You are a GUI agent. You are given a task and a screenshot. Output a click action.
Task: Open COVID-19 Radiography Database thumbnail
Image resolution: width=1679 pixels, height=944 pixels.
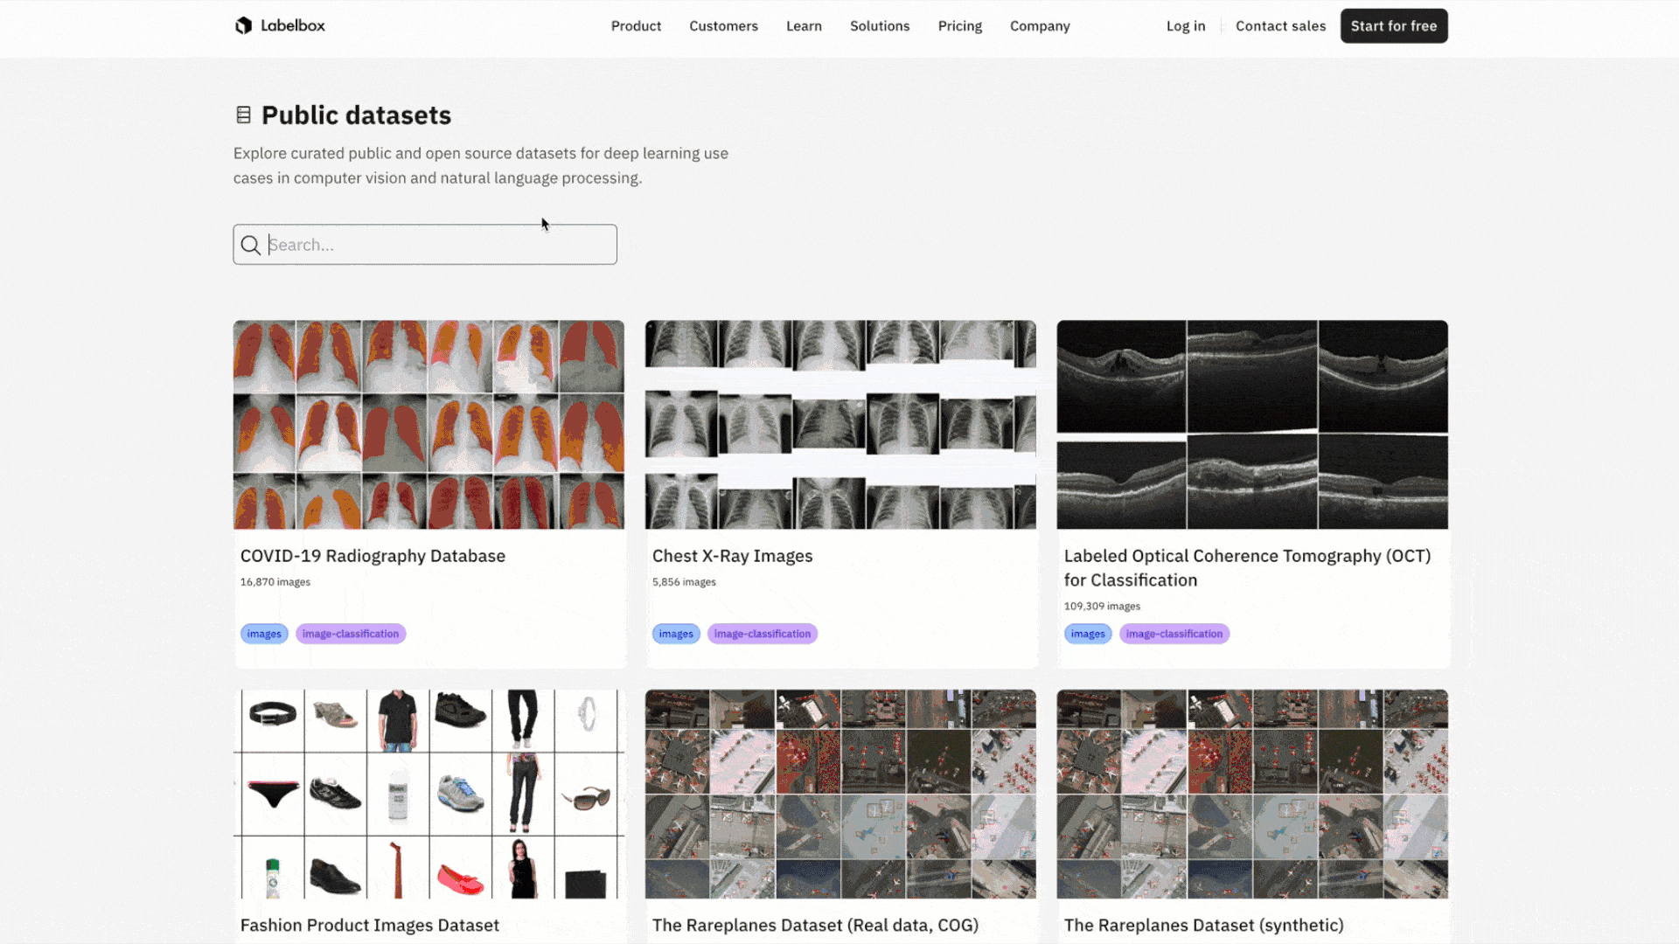coord(428,424)
